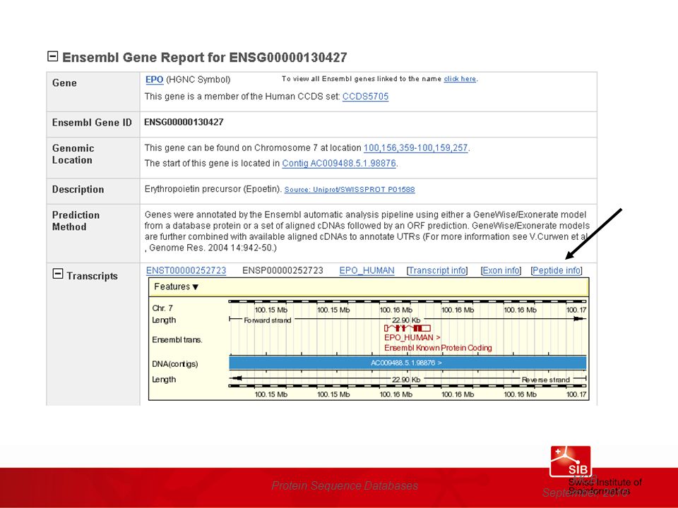Select 'DNA(contigs)' track label
Screen dimensions: 678x508
point(175,364)
